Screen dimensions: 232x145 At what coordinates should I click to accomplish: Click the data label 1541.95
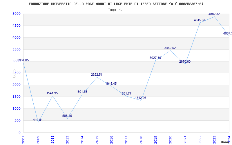52,93
